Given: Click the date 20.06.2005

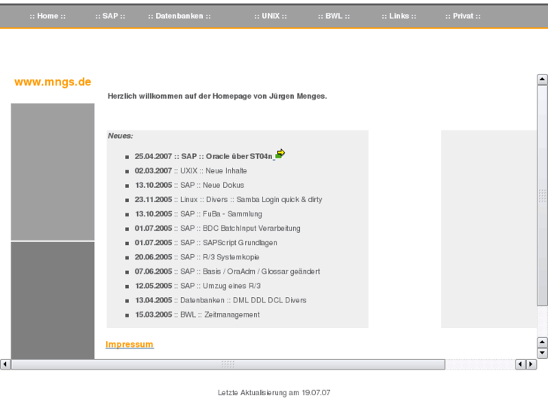Looking at the screenshot, I should pos(154,256).
